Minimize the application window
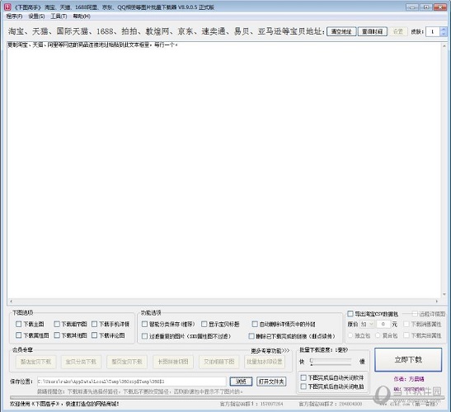Image resolution: width=451 pixels, height=412 pixels. (412, 7)
